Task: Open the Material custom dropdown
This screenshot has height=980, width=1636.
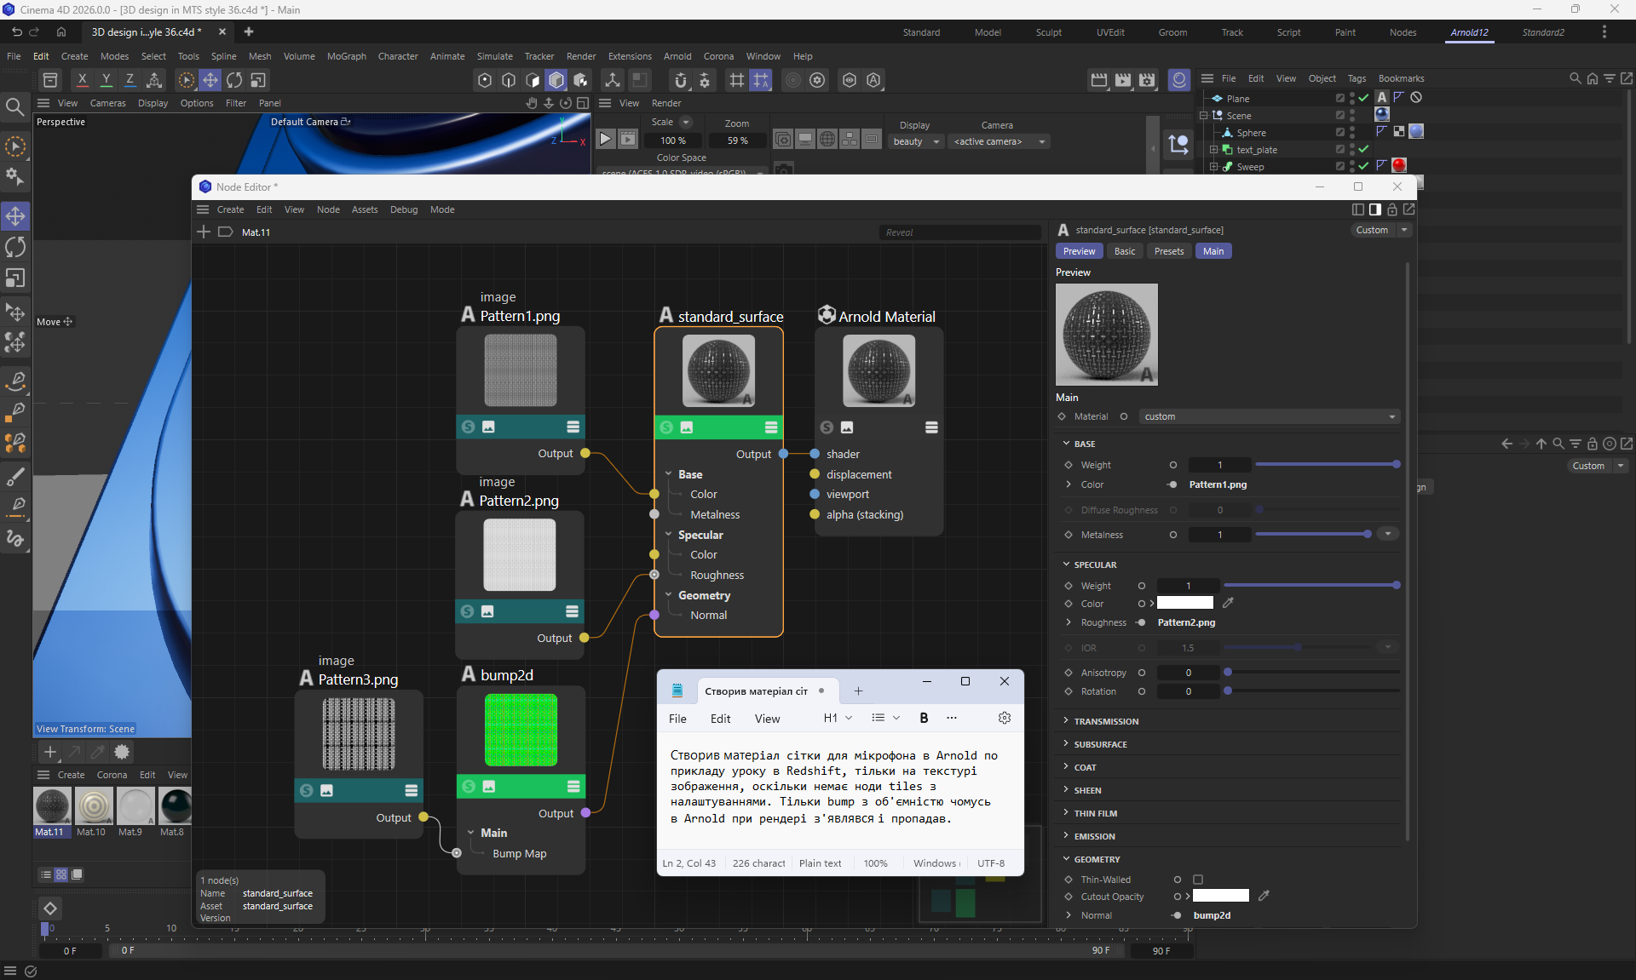Action: pyautogui.click(x=1269, y=416)
